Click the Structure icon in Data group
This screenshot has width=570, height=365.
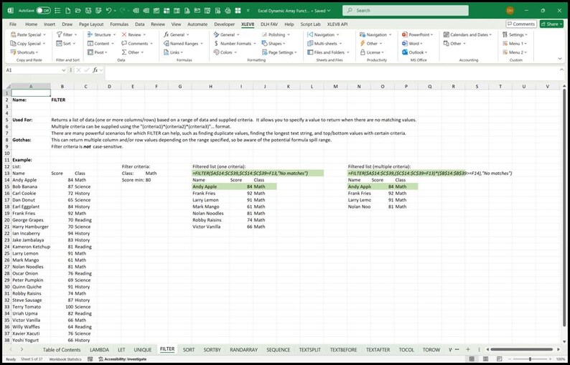90,35
